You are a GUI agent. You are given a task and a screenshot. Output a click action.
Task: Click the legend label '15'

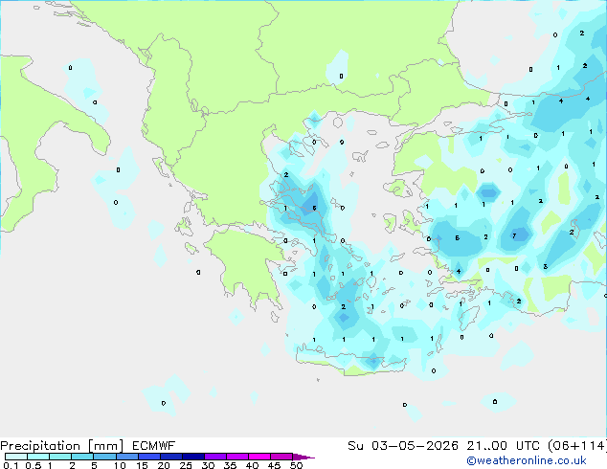click(x=142, y=465)
